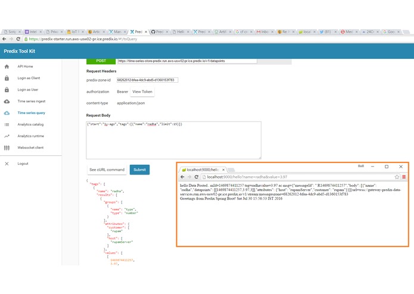Click the Analytics runtime chart icon
414x294 pixels.
click(x=7, y=136)
